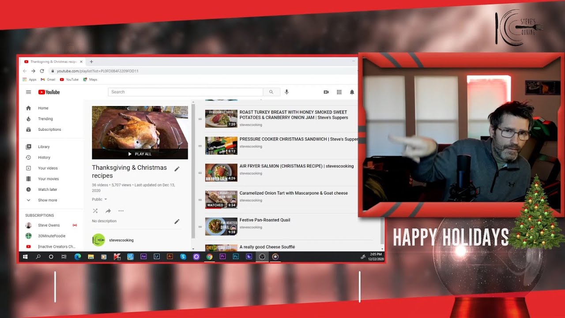Close the Thanksgiving & Christmas tab
565x318 pixels.
tap(81, 61)
